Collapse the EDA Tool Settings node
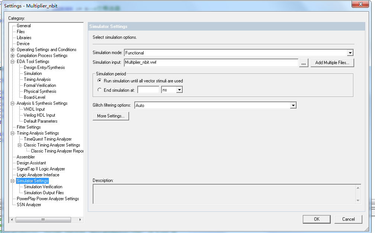 click(x=12, y=62)
